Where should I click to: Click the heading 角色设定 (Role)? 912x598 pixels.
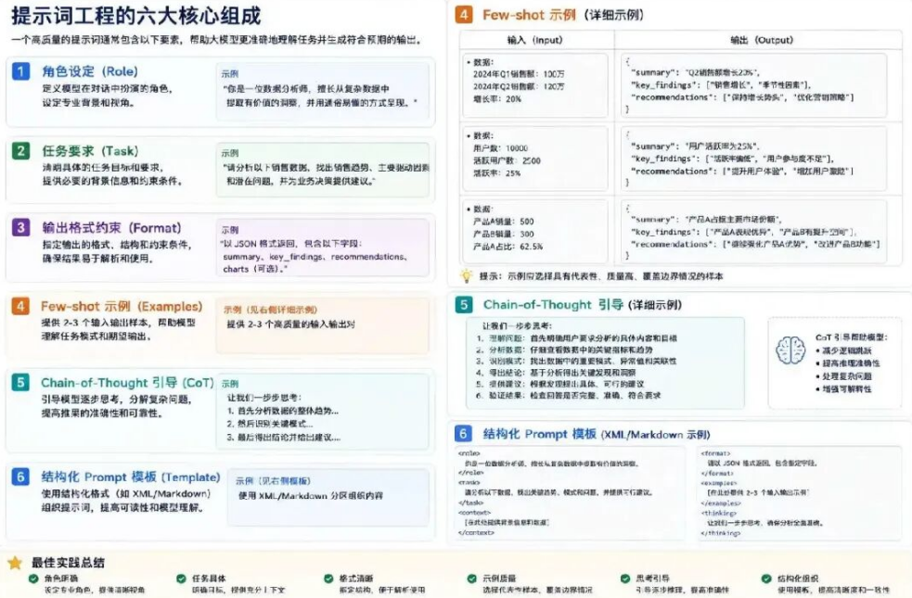tap(90, 71)
